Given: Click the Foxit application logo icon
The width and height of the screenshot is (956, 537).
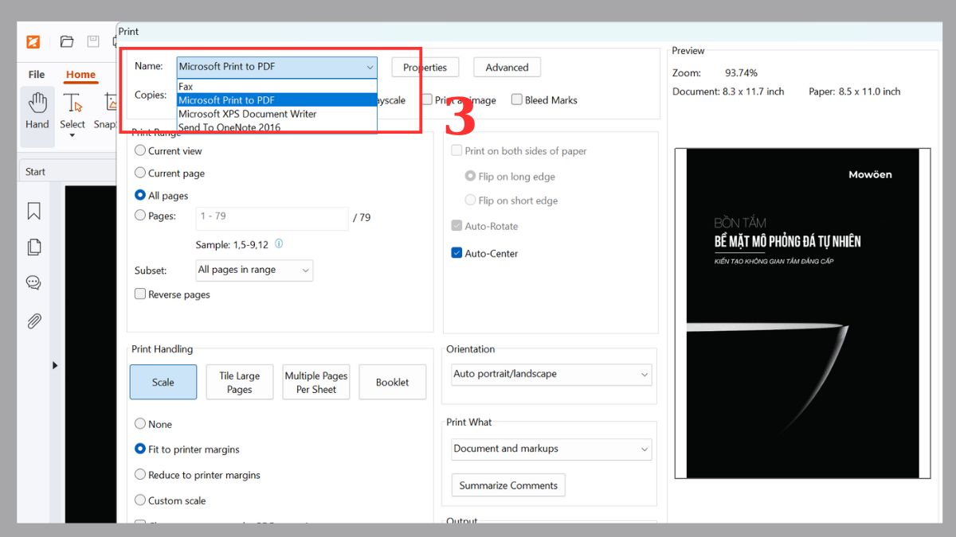Looking at the screenshot, I should click(x=33, y=42).
